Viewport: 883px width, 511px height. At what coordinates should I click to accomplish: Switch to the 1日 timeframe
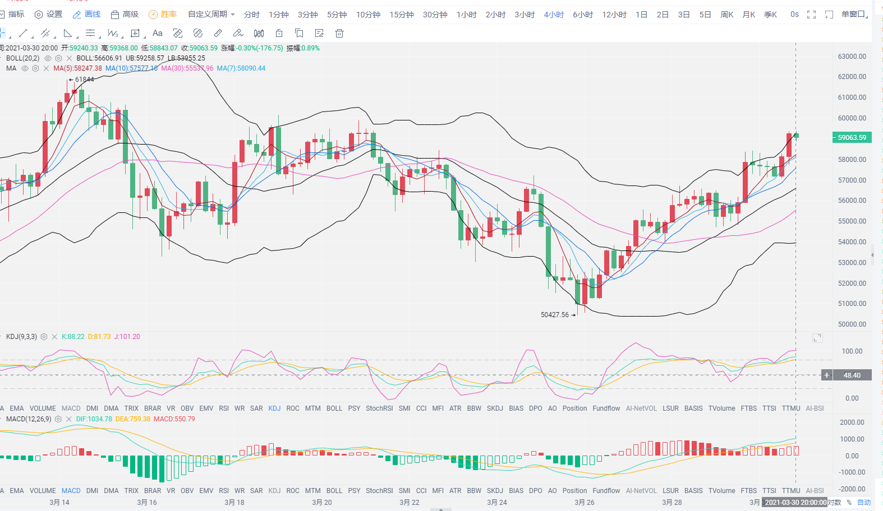(x=641, y=15)
